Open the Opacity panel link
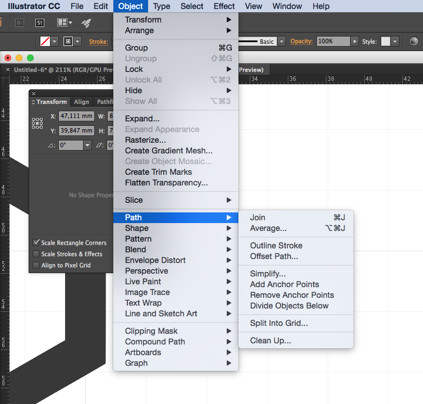The height and width of the screenshot is (404, 423). tap(301, 42)
